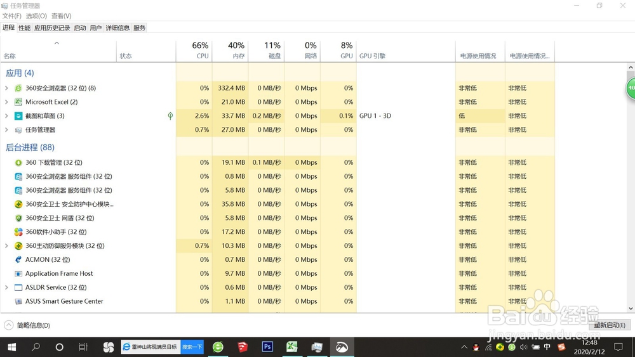Image resolution: width=635 pixels, height=357 pixels.
Task: Click the vertical scrollbar down arrow
Action: point(631,308)
